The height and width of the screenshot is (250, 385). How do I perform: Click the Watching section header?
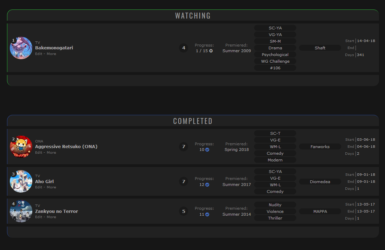[x=193, y=16]
